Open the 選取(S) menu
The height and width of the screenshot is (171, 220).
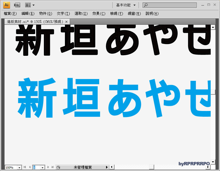81,14
